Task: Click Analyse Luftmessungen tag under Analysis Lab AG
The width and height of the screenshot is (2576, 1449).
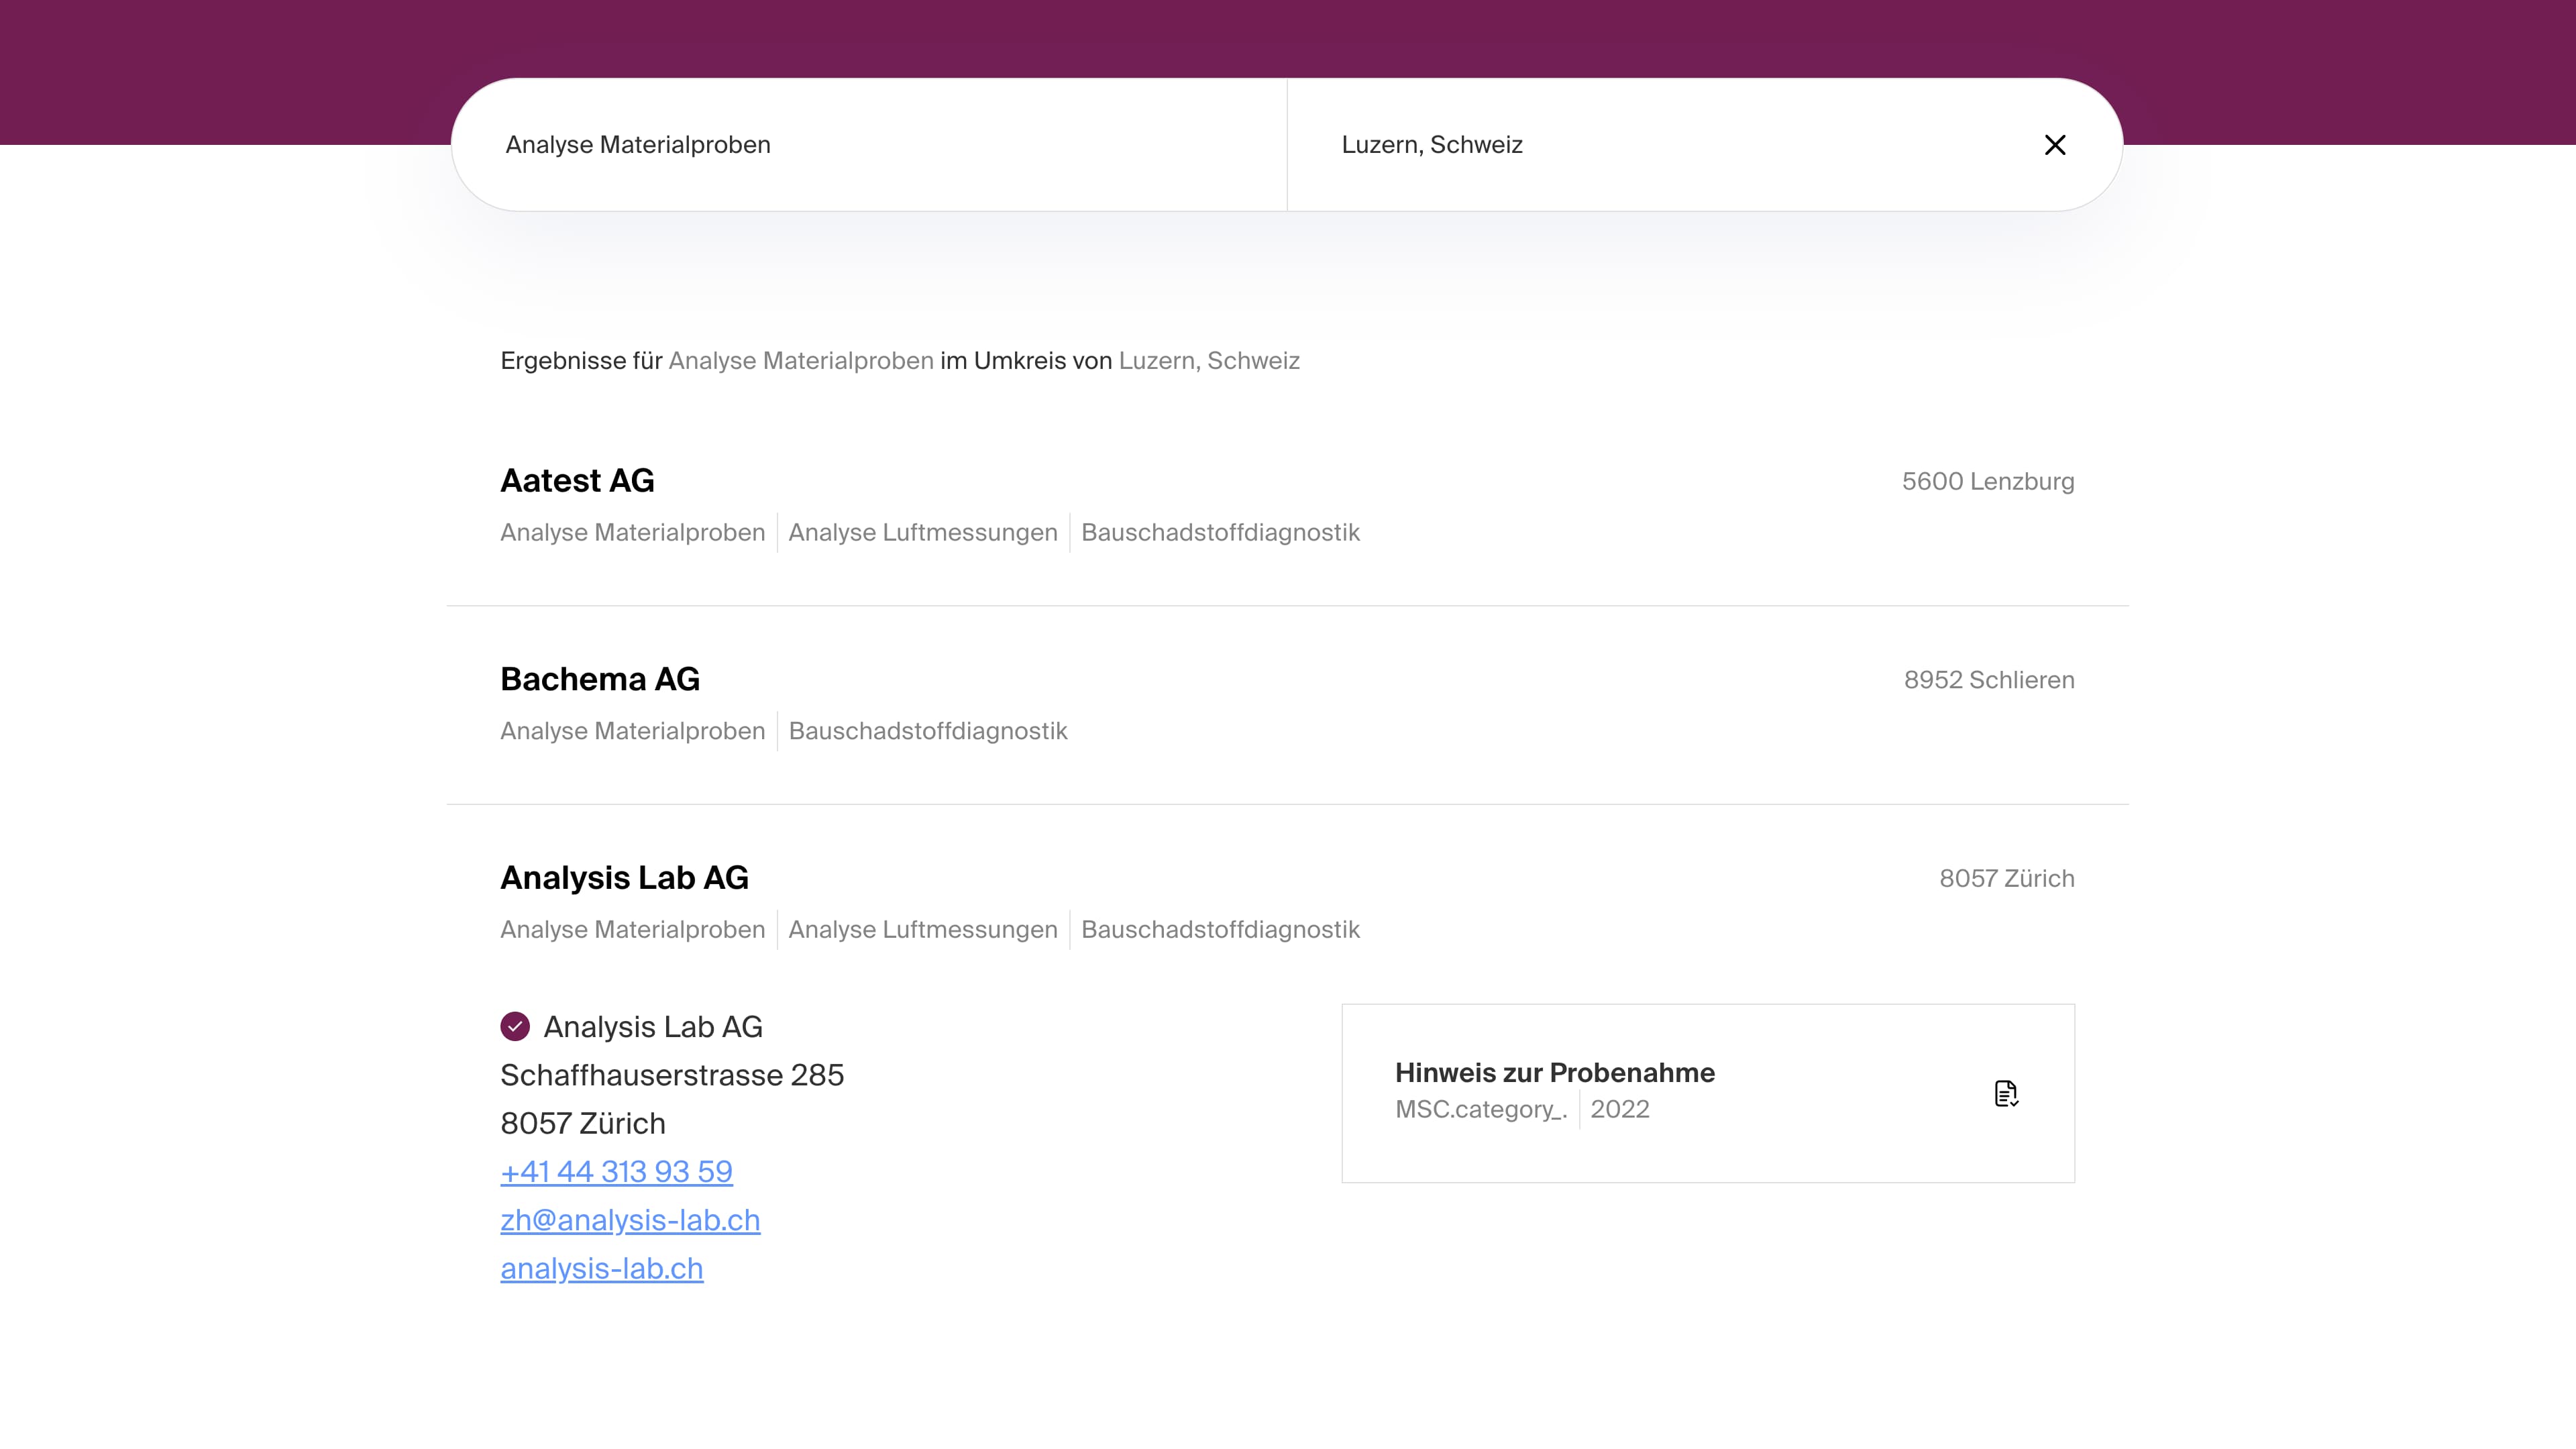Action: tap(923, 929)
